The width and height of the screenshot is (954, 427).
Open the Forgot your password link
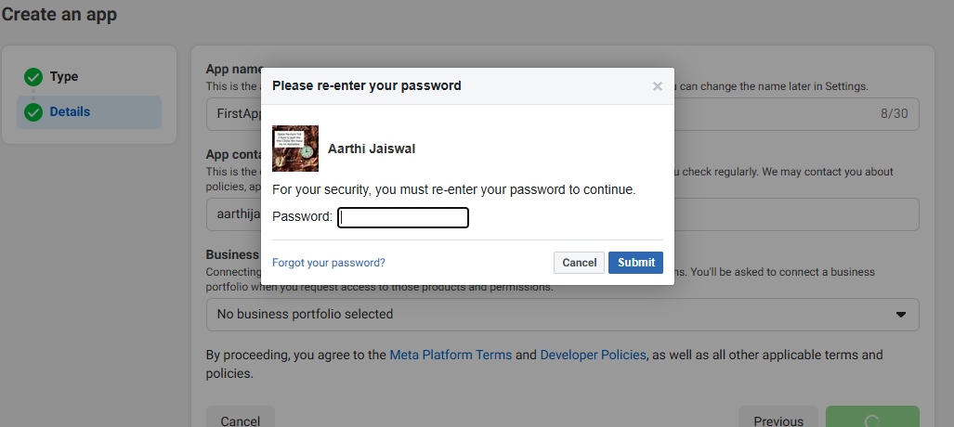pos(329,263)
